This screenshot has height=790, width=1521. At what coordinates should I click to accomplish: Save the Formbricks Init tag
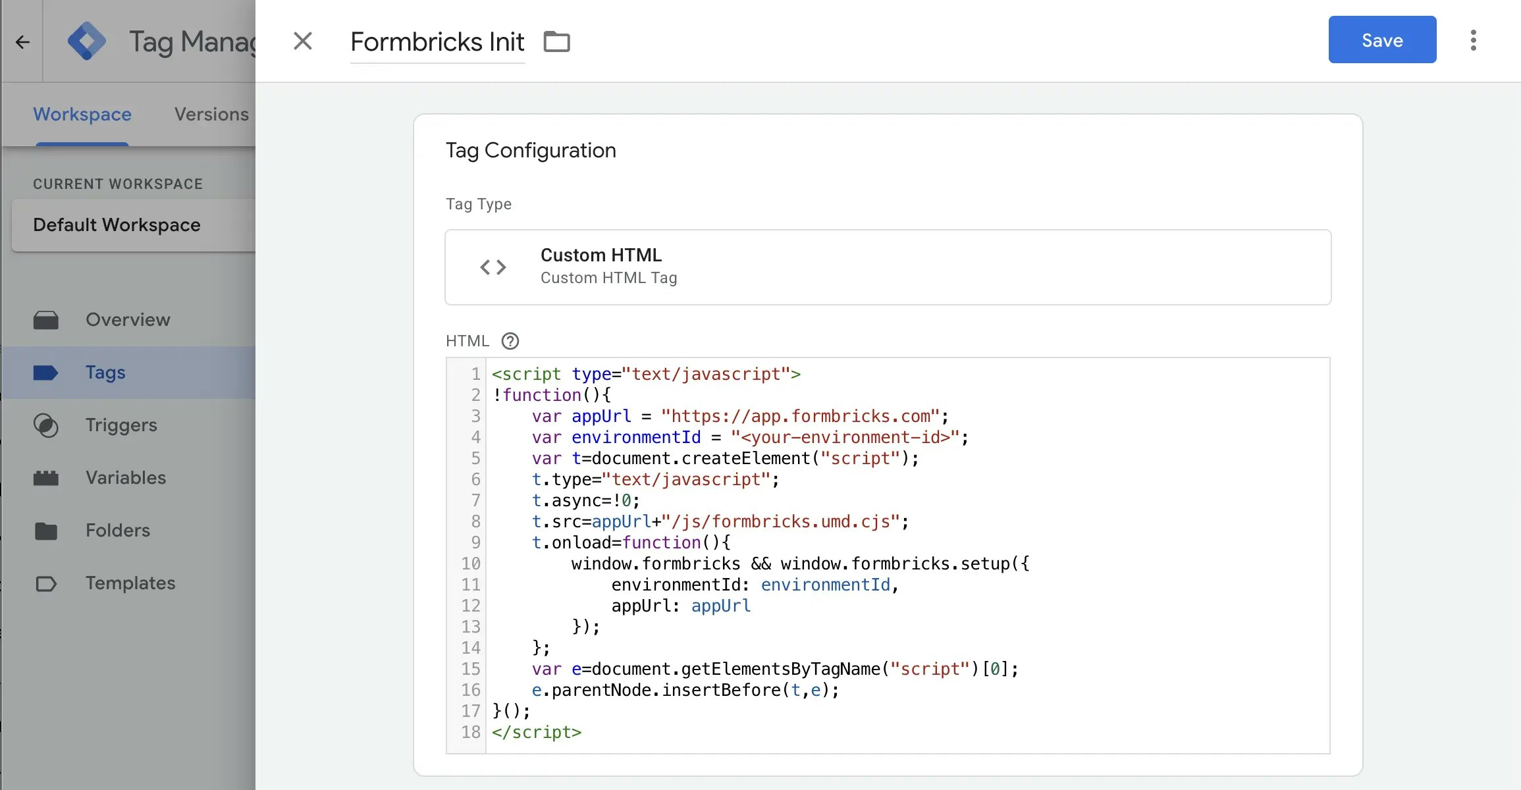click(1381, 39)
